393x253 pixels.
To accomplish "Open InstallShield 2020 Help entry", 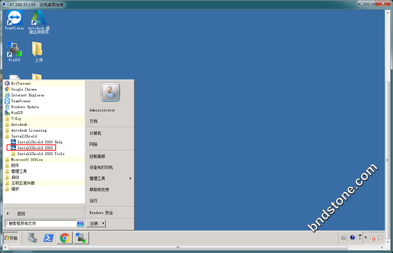I will pyautogui.click(x=39, y=142).
